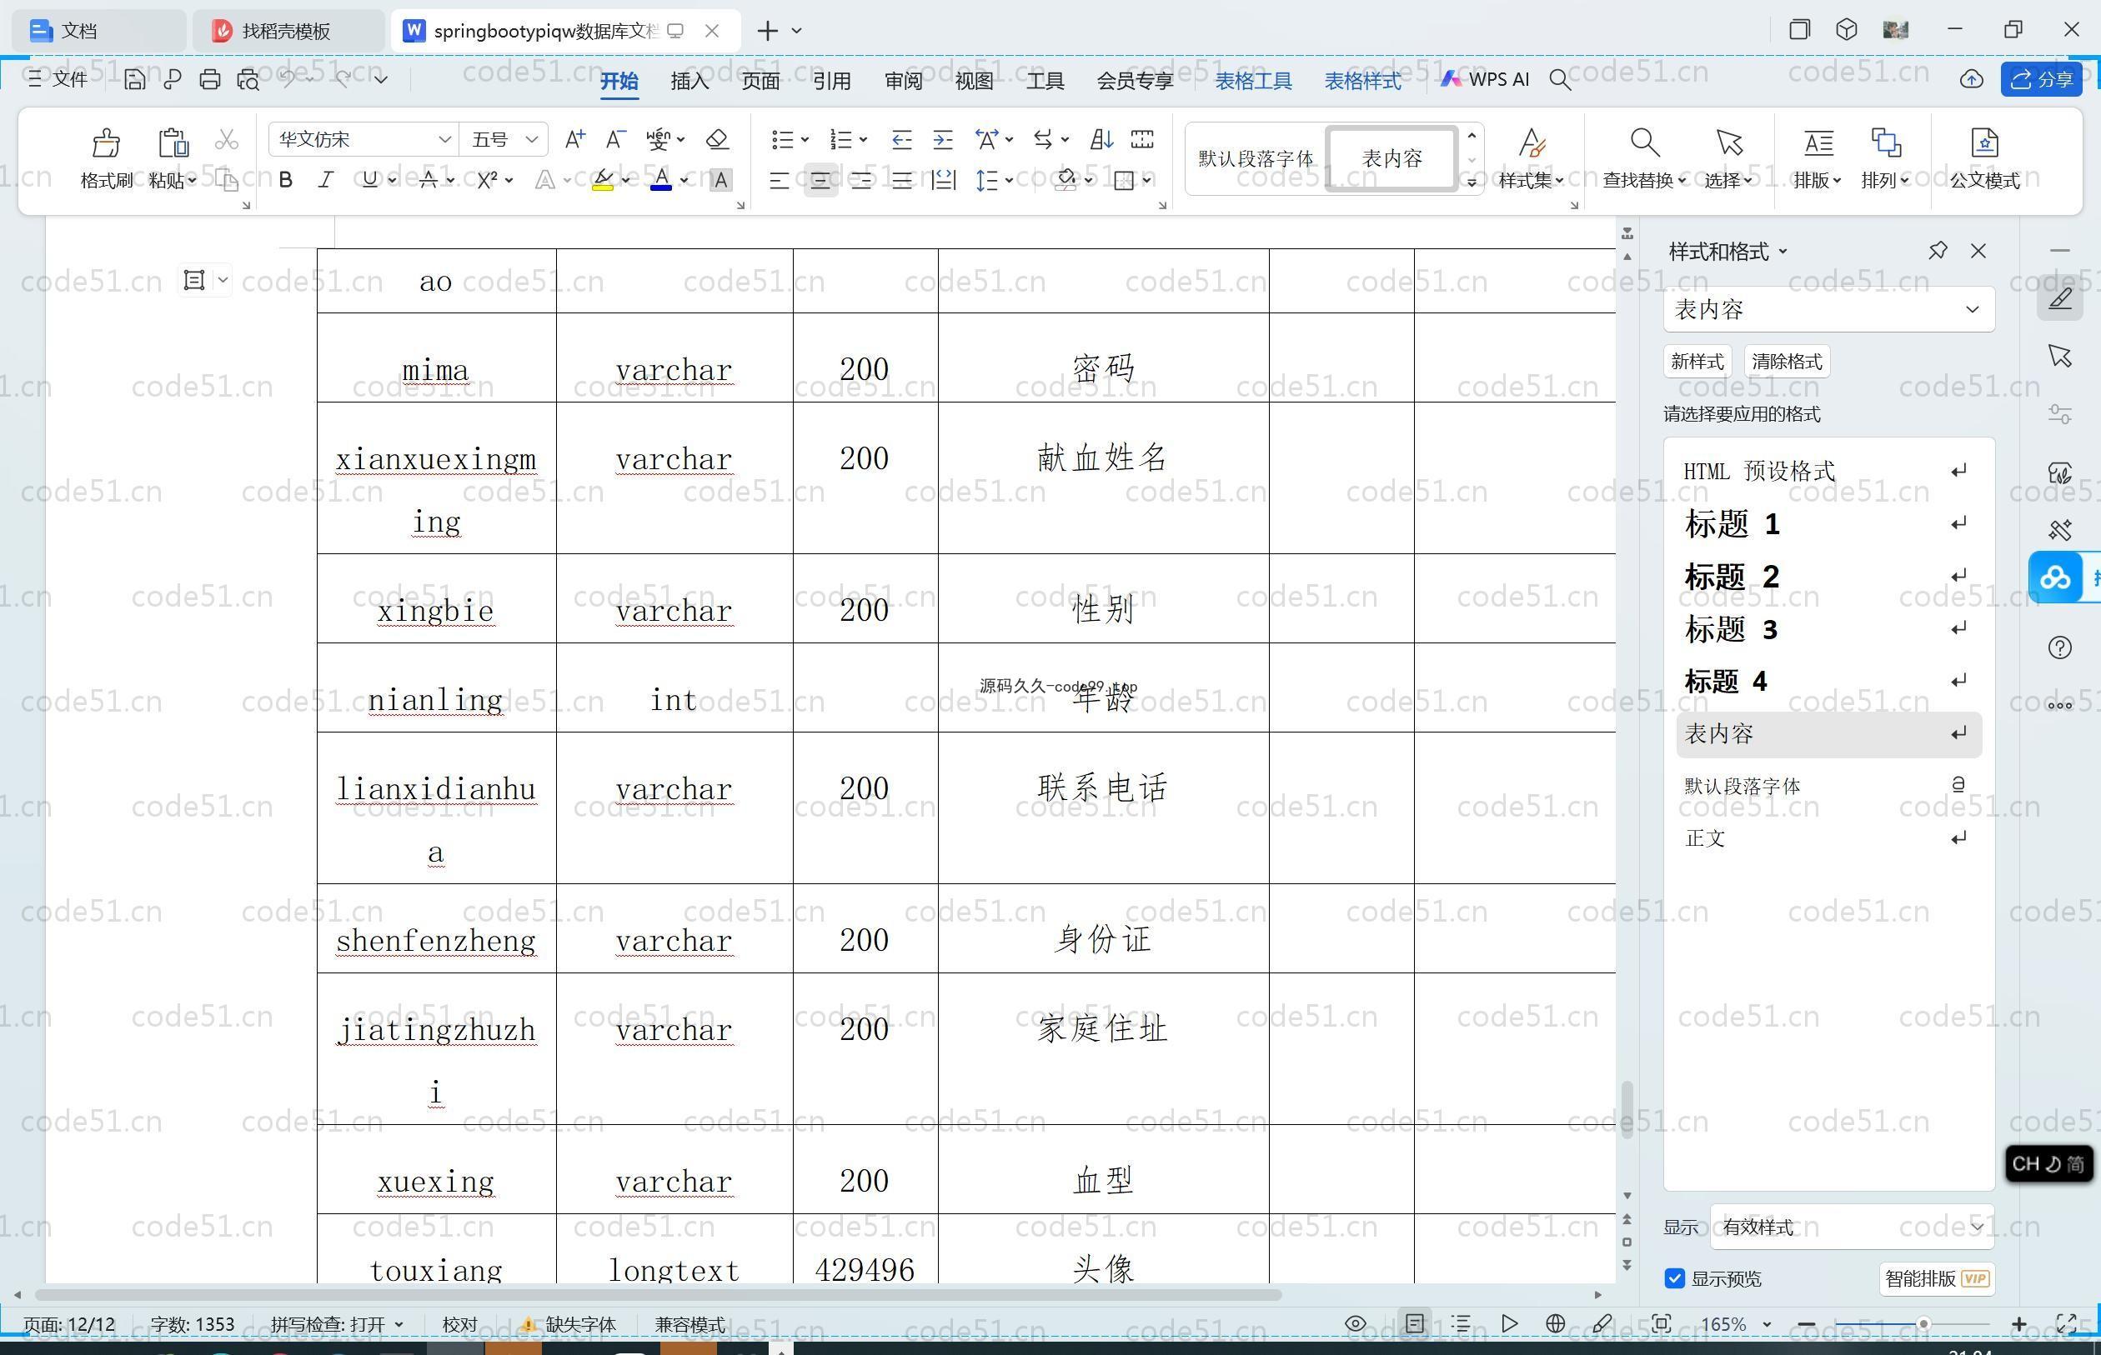Click the horizontal scrollbar
Screen dimensions: 2101x1355
click(659, 1294)
